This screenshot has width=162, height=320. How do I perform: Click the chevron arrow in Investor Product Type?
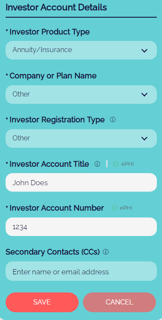pos(144,50)
